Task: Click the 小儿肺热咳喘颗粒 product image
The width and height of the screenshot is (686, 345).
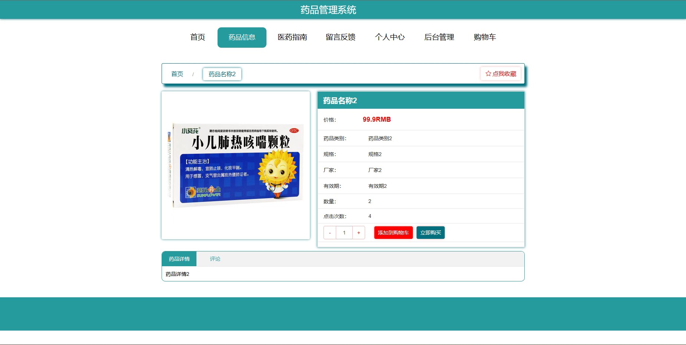Action: pyautogui.click(x=236, y=165)
